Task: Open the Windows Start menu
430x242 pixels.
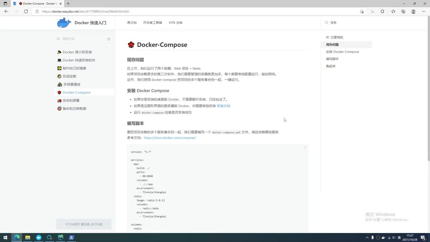Action: [5, 237]
